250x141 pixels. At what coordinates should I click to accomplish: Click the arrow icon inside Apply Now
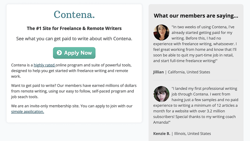click(x=59, y=53)
